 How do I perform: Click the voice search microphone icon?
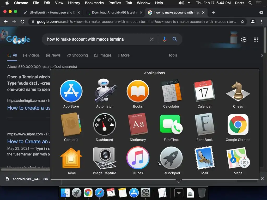pos(164,39)
